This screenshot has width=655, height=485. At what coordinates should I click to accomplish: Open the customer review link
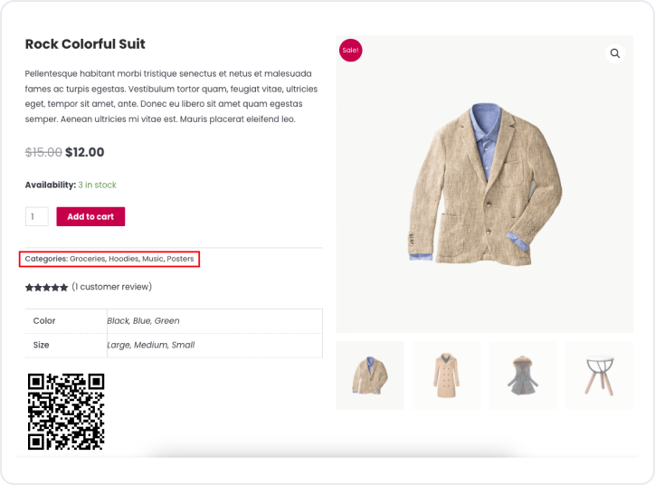112,287
